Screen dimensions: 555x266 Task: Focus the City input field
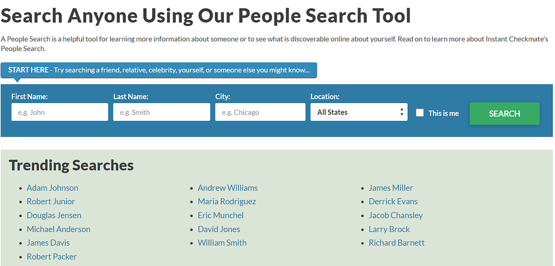[260, 112]
